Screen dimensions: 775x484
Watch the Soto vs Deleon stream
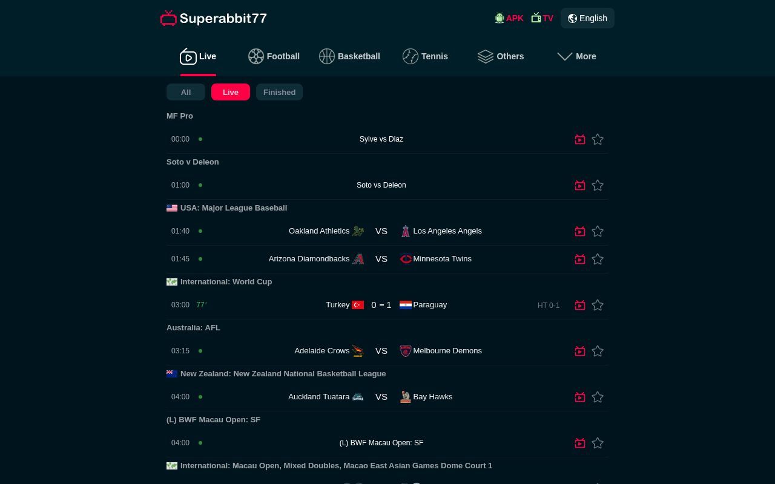(x=580, y=185)
